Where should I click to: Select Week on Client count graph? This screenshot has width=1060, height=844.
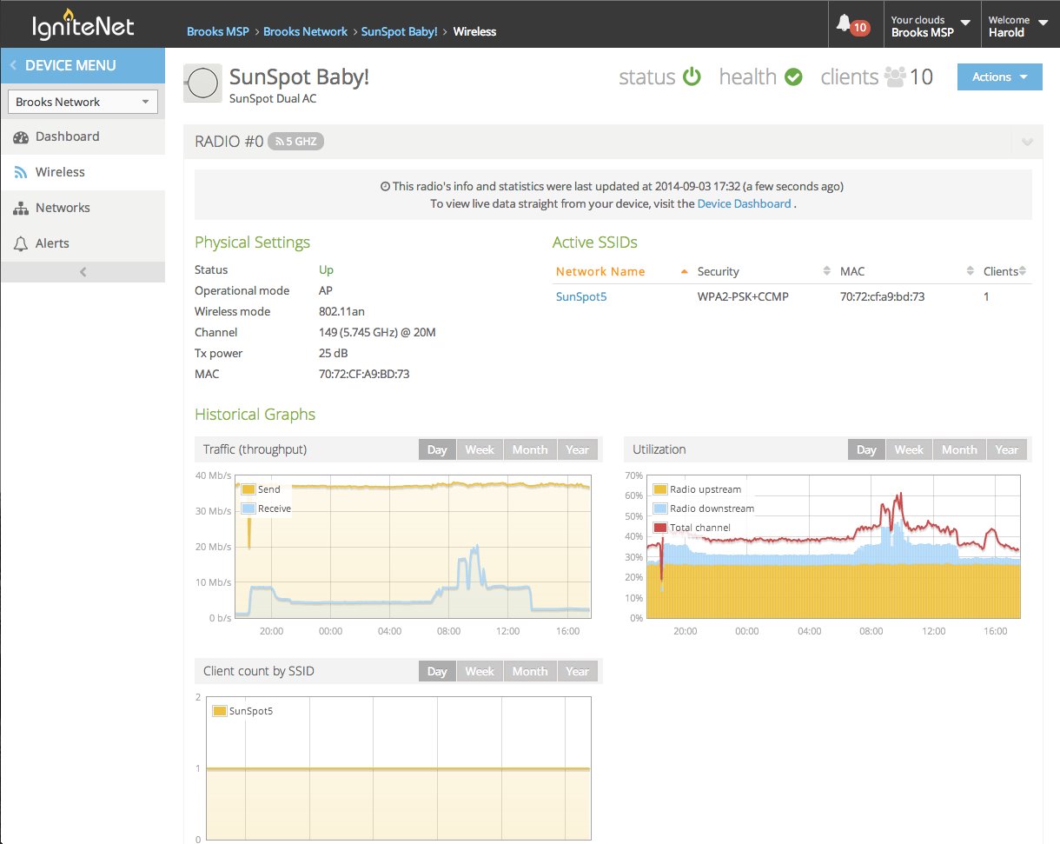480,671
